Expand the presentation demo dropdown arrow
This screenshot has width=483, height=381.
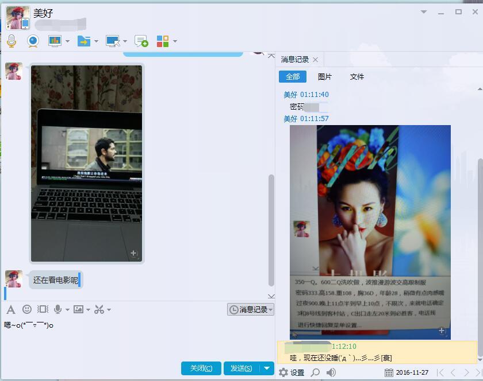click(x=67, y=41)
